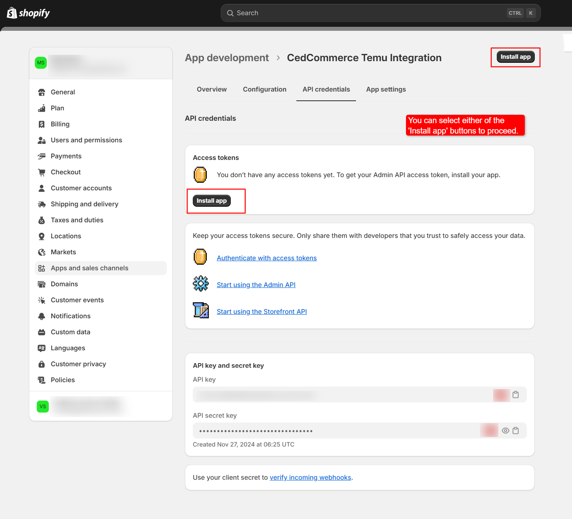Click the Customer privacy lock icon
This screenshot has width=572, height=519.
(42, 364)
